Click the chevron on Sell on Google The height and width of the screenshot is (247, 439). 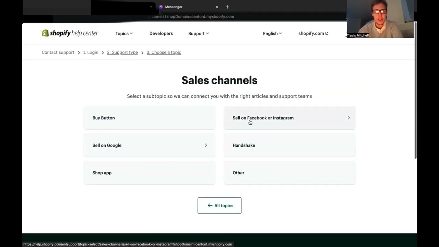click(206, 145)
